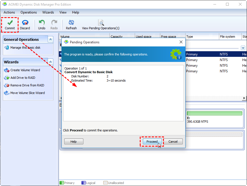Collapse the Wizards panel
This screenshot has width=247, height=186.
[x=51, y=62]
